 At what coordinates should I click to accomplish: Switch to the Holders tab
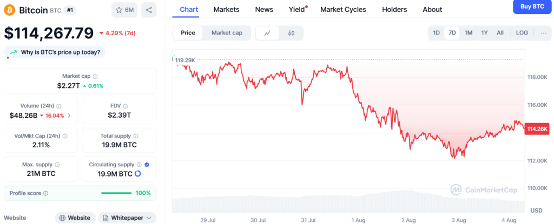point(394,9)
